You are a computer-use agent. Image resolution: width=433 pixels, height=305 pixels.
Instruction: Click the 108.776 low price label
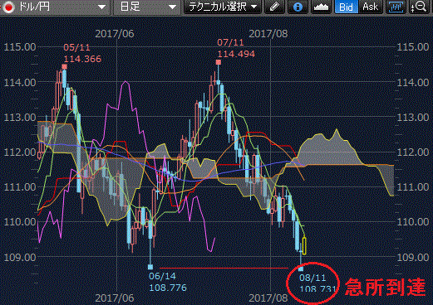tap(168, 288)
